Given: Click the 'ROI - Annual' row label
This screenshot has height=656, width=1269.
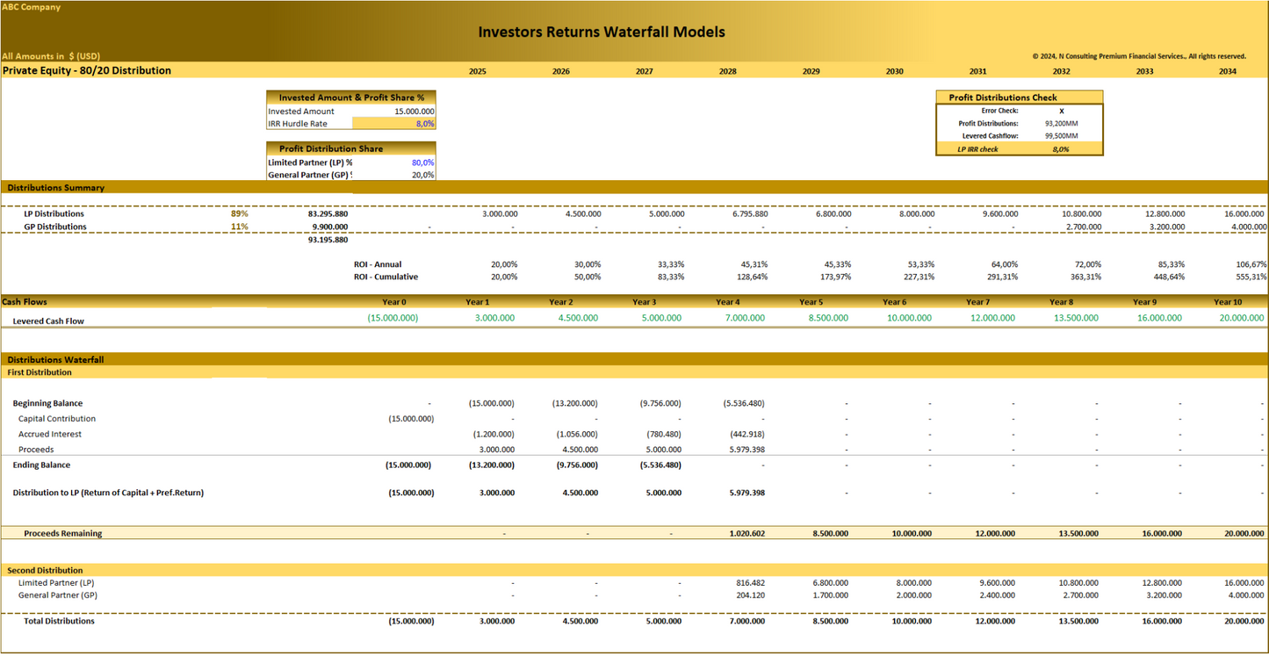Looking at the screenshot, I should 378,264.
